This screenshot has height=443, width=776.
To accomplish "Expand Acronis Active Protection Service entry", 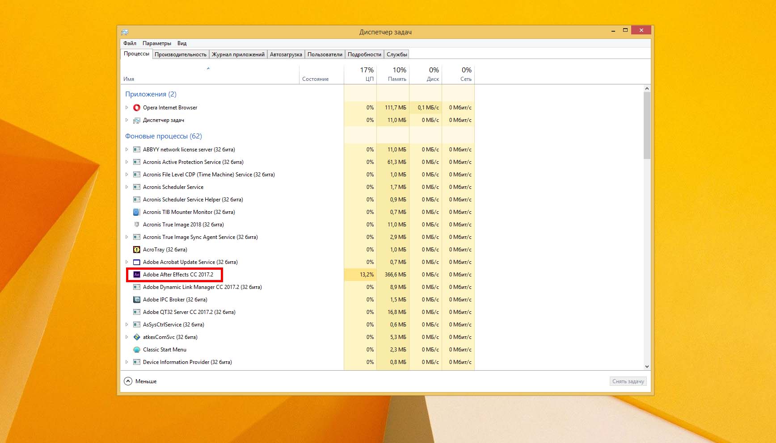I will (x=127, y=162).
